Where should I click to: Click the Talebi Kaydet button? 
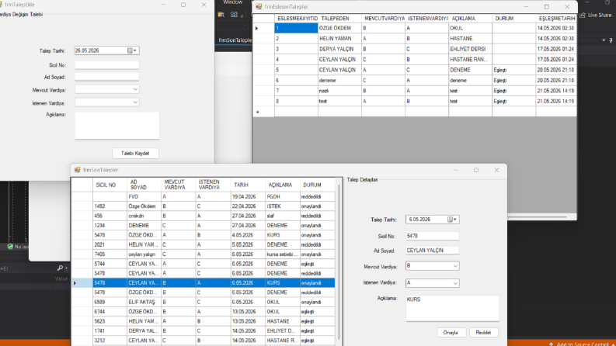pos(135,153)
